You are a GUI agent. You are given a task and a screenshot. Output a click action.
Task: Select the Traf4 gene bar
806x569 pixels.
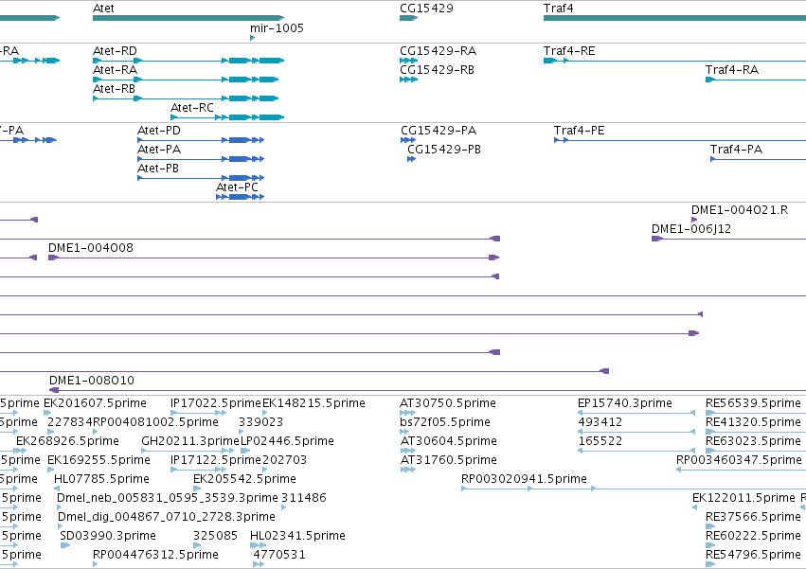click(674, 18)
